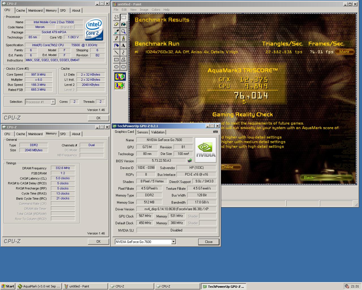
Task: Select the rectangular Select tool in Paint
Action: [124, 17]
